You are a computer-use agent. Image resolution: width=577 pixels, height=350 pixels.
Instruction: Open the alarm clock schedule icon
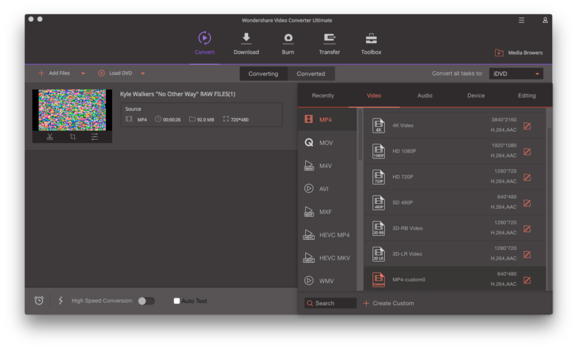(x=38, y=301)
